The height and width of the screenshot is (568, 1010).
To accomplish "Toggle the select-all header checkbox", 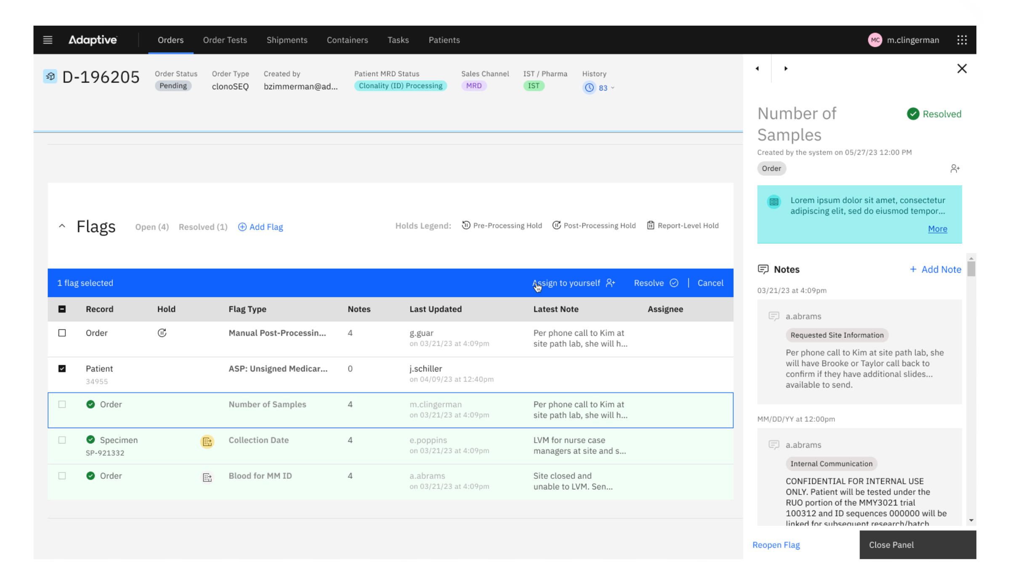I will [x=62, y=309].
